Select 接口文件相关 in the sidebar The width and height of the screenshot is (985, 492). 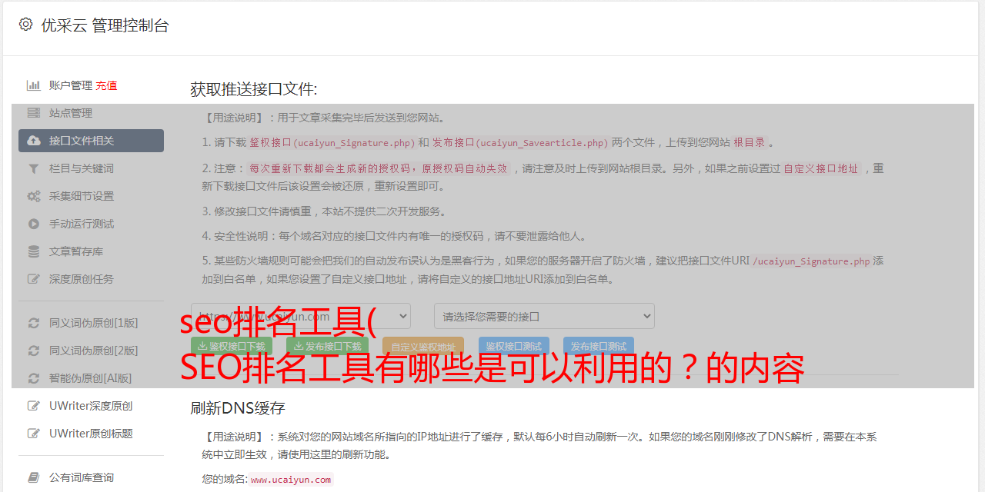pyautogui.click(x=91, y=141)
